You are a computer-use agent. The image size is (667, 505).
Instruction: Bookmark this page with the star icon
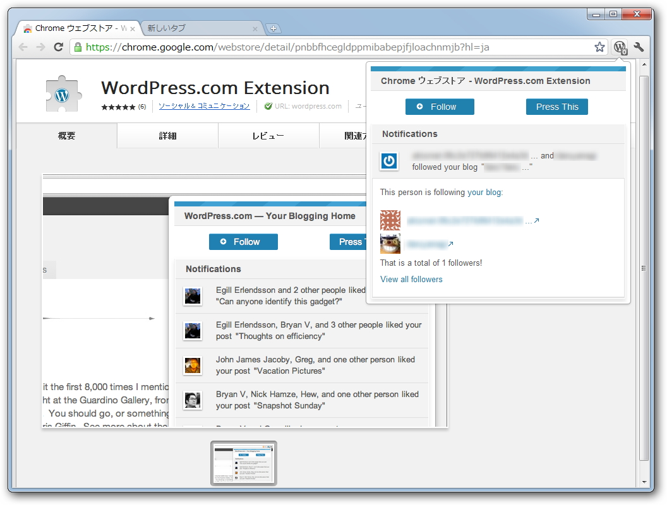(599, 47)
